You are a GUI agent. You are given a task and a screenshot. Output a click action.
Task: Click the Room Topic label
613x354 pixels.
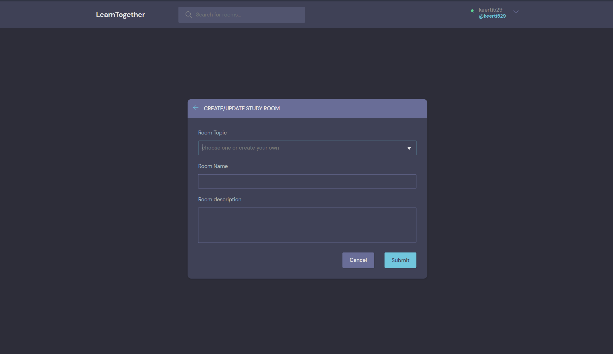click(x=212, y=133)
